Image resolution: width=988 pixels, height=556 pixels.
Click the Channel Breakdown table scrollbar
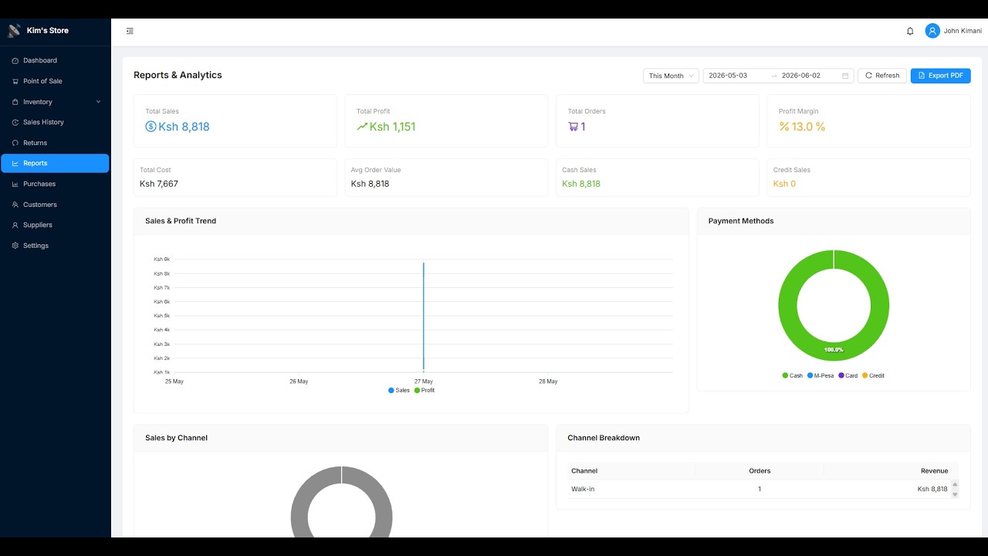point(955,489)
